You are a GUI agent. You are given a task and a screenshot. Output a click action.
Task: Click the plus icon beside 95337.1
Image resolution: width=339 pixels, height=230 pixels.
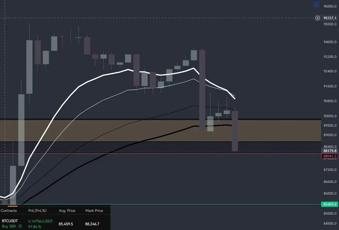pos(318,18)
